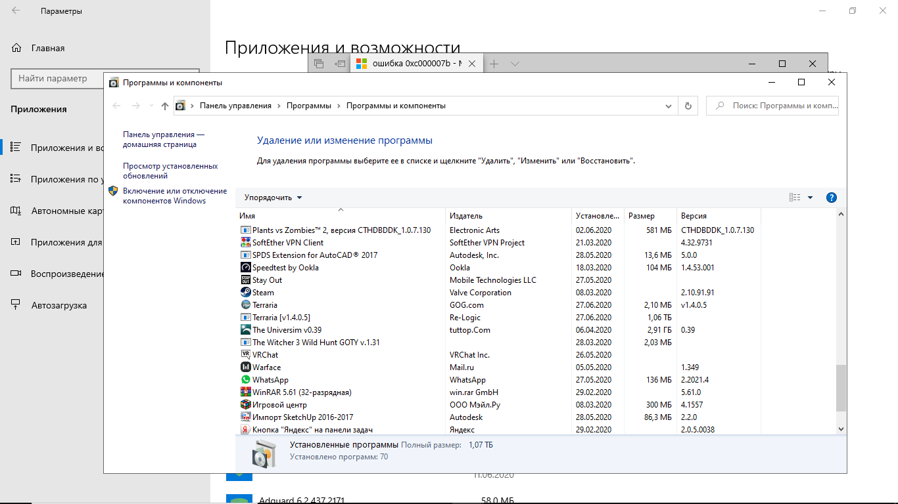
Task: Click version 2.10.91.91 cell
Action: pos(697,293)
